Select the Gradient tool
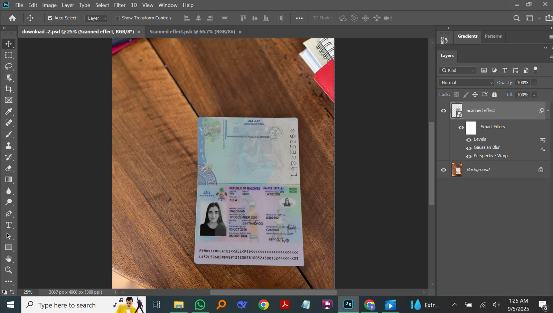The width and height of the screenshot is (553, 313). (9, 179)
